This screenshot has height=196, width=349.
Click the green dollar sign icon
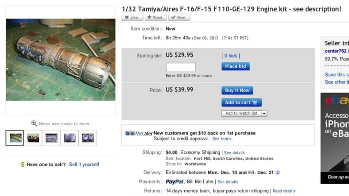point(23,165)
